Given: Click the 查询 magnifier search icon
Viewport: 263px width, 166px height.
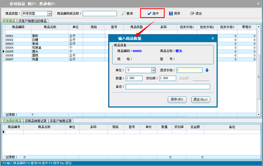Looking at the screenshot, I should pyautogui.click(x=123, y=14).
